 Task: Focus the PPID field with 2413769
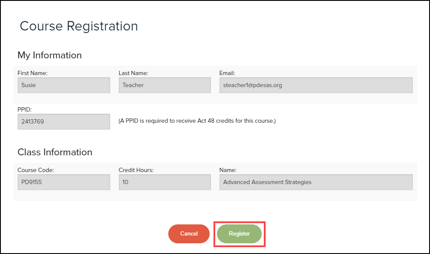click(64, 121)
